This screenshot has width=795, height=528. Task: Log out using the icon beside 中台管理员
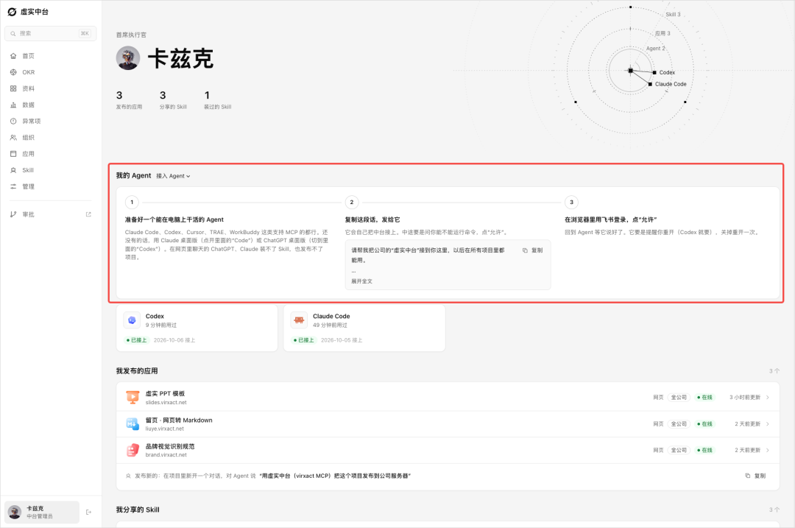(x=89, y=513)
